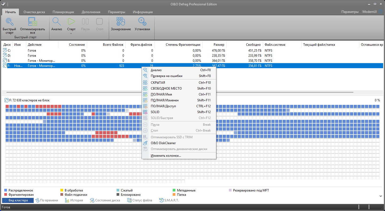Select Check for errors (Проверка на ошибки)
The image size is (385, 211).
166,76
